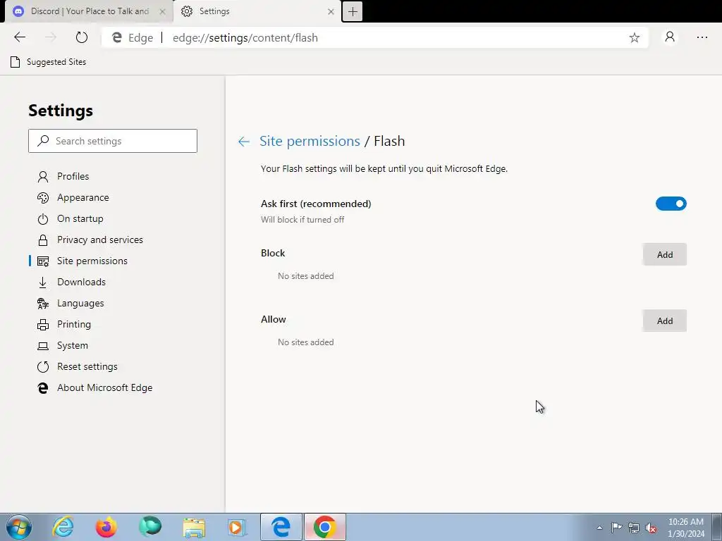
Task: Open Privacy and services section
Action: click(x=100, y=240)
